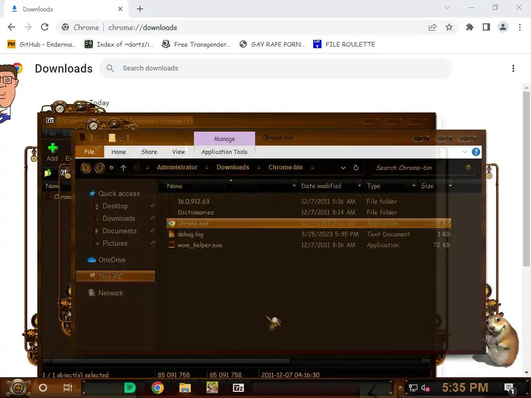Screen dimensions: 531x398
Task: Click the Add button in 7-Zip window
Action: tap(52, 152)
